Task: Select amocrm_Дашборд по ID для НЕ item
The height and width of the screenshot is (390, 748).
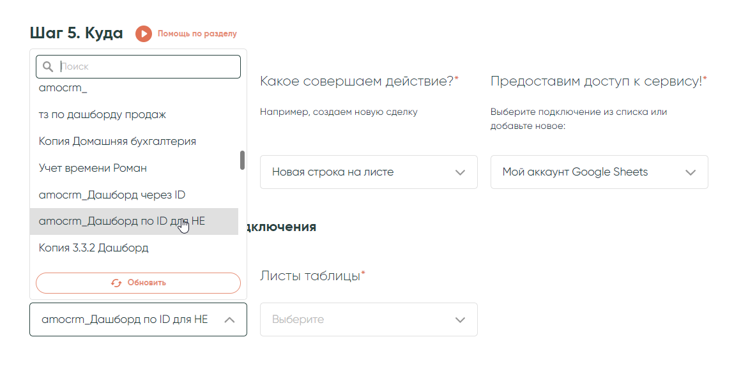Action: [x=121, y=221]
